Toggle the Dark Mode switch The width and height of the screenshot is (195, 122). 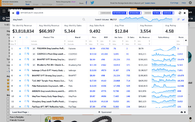click(105, 13)
